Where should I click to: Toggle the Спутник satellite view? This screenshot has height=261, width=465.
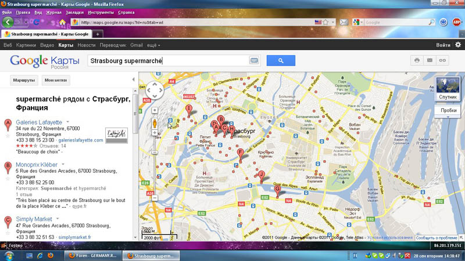pyautogui.click(x=448, y=89)
